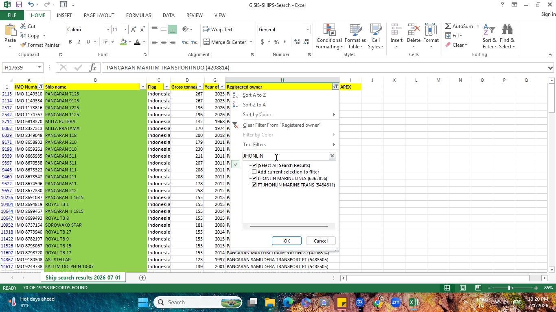Click Merge & Center button
The height and width of the screenshot is (312, 556).
point(225,42)
